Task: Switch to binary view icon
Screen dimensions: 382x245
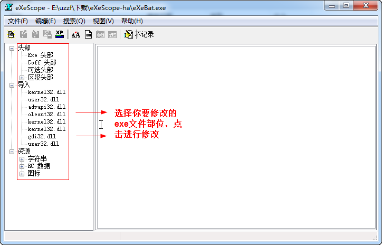Action: [88, 35]
